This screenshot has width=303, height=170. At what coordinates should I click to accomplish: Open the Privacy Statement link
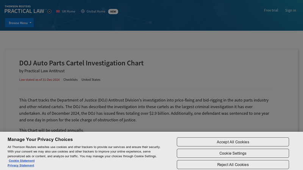click(x=21, y=165)
